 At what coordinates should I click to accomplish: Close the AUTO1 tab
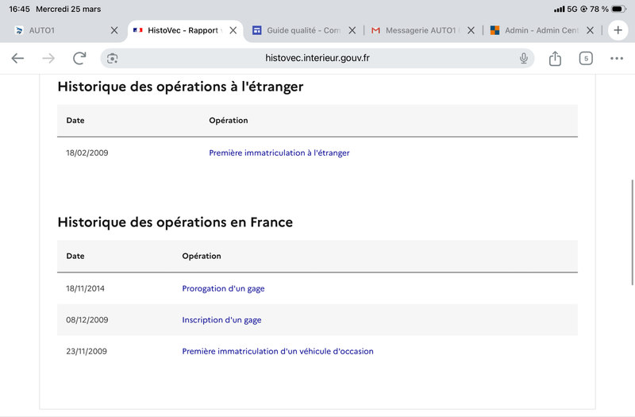click(114, 30)
